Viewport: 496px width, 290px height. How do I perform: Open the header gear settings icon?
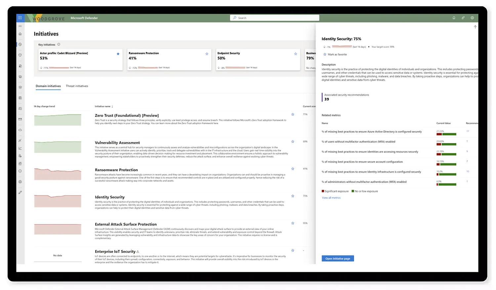pos(472,18)
